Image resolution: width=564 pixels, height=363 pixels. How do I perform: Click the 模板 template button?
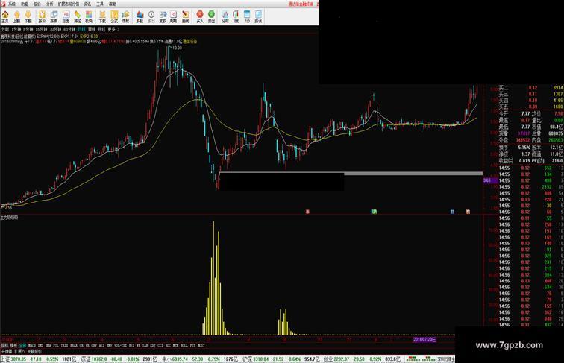13,345
